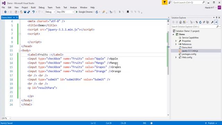Collapse the script block at line 7
This screenshot has height=125, width=222.
coord(20,34)
